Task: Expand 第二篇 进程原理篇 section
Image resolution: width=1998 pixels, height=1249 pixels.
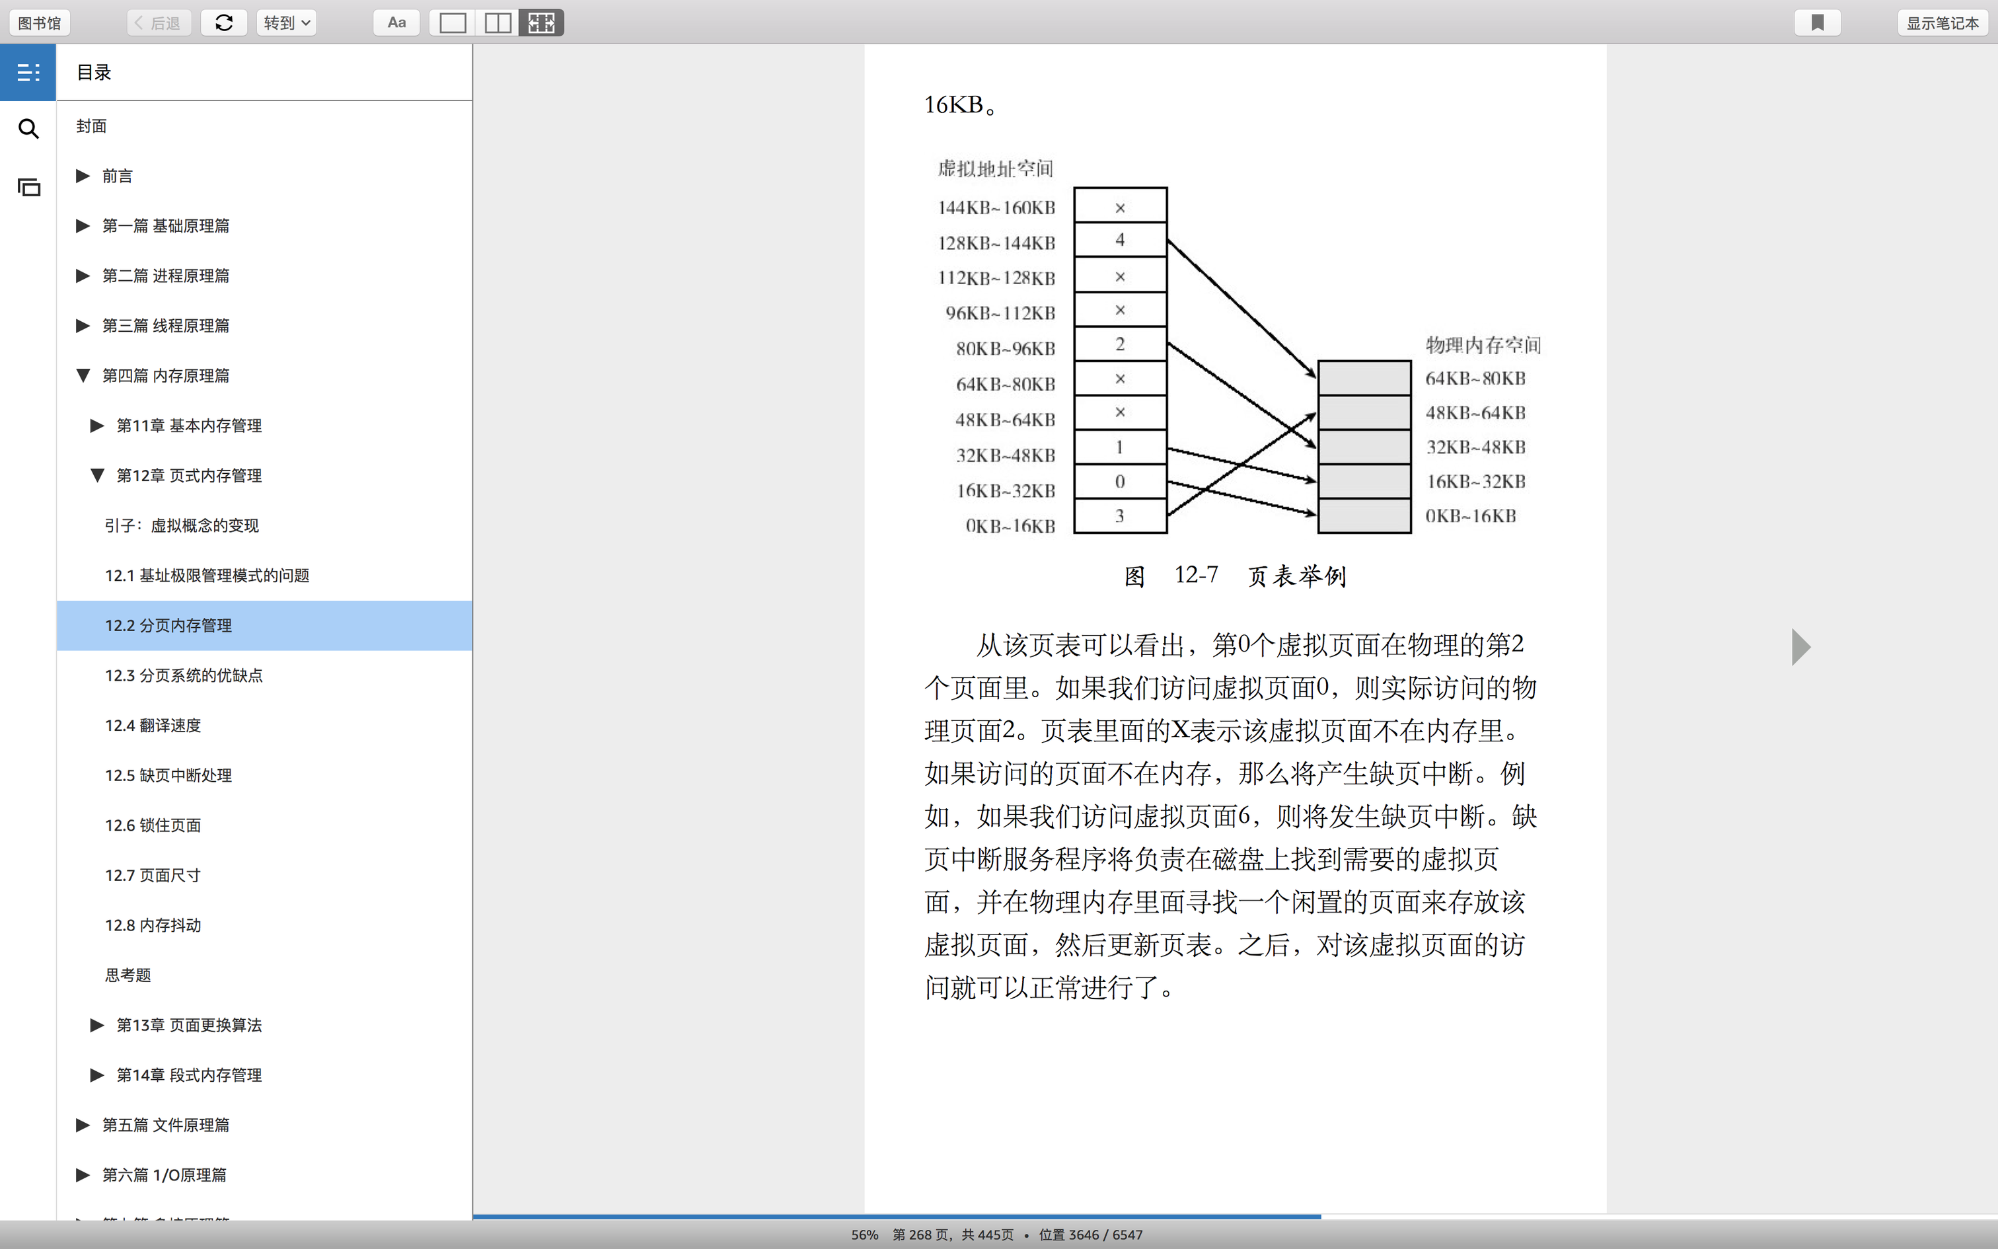Action: pyautogui.click(x=83, y=276)
